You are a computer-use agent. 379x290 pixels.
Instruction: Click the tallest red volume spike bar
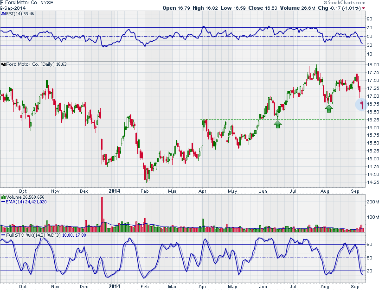coord(102,214)
